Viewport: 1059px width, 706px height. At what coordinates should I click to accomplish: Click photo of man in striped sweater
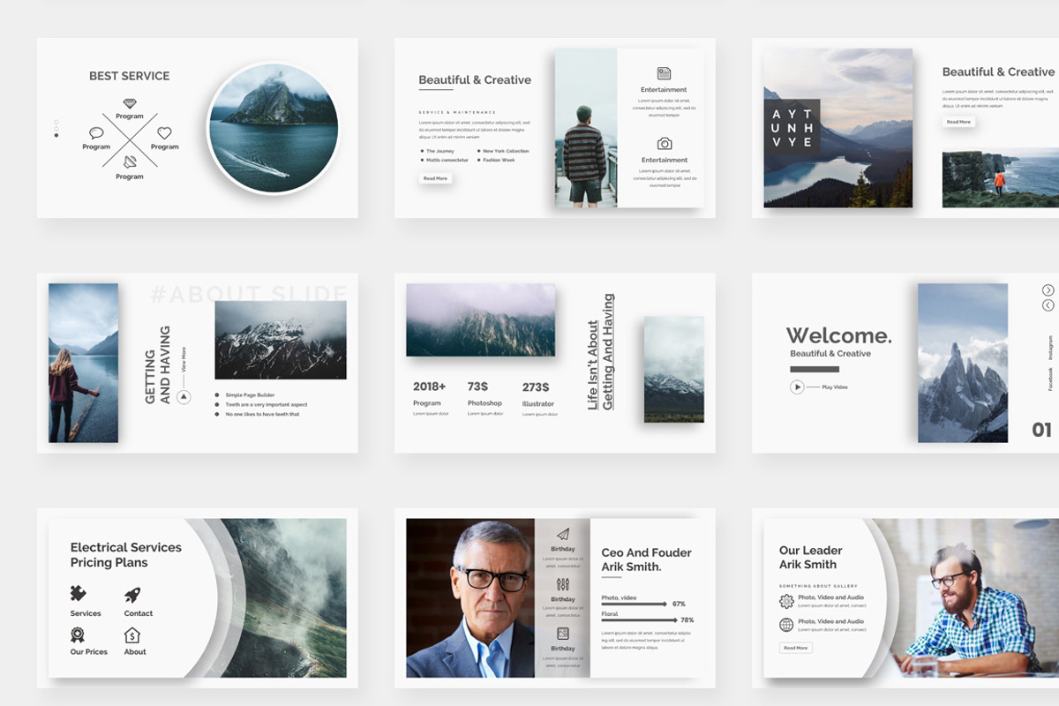[586, 128]
